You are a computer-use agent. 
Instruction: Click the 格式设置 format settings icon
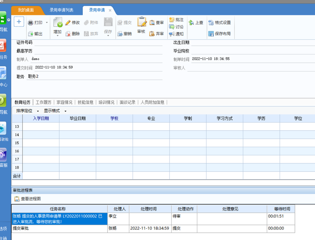click(x=211, y=23)
